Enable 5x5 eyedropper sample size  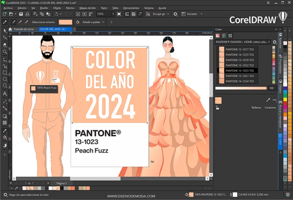click(26, 22)
